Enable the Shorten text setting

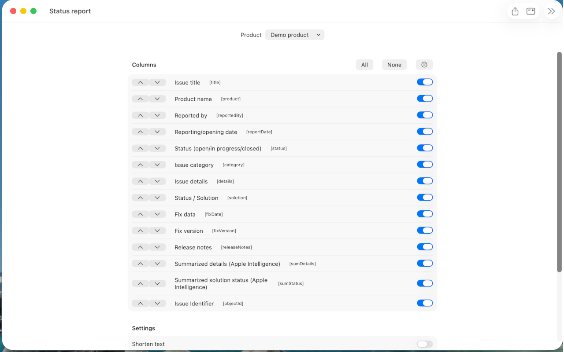point(425,344)
